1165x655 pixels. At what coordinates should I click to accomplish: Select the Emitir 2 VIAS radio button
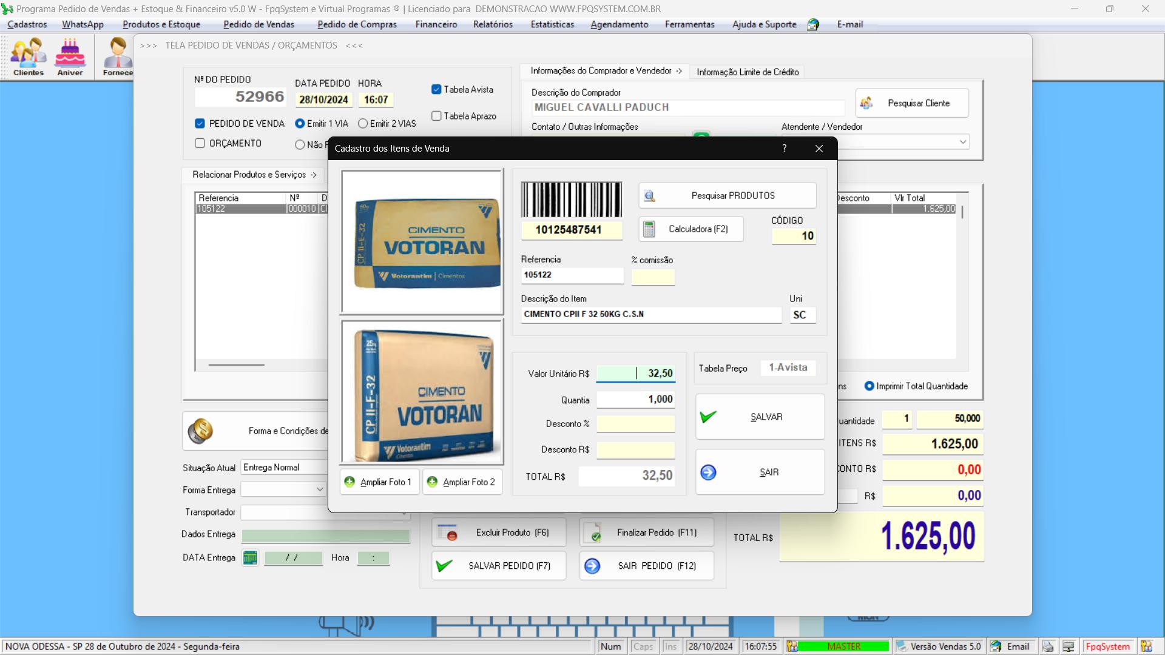363,123
